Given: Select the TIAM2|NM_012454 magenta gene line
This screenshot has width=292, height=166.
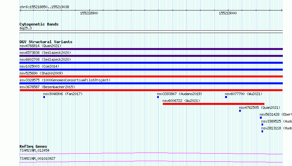Looking at the screenshot, I should 151,153.
